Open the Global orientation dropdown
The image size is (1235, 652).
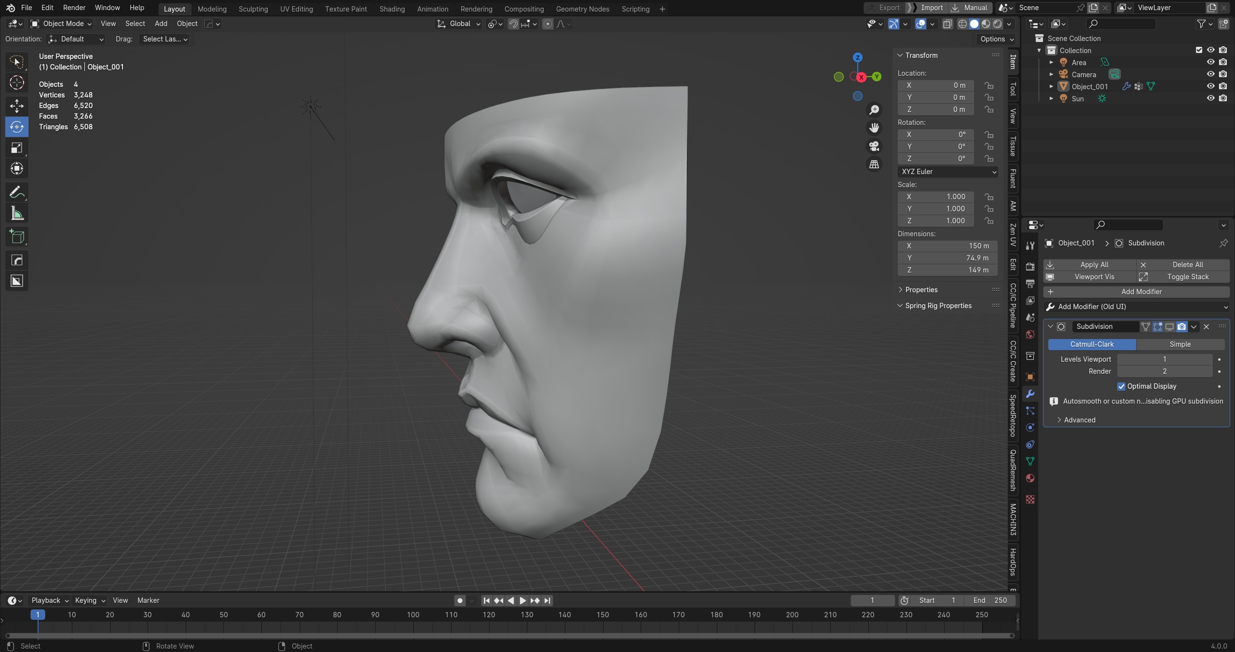click(x=458, y=24)
